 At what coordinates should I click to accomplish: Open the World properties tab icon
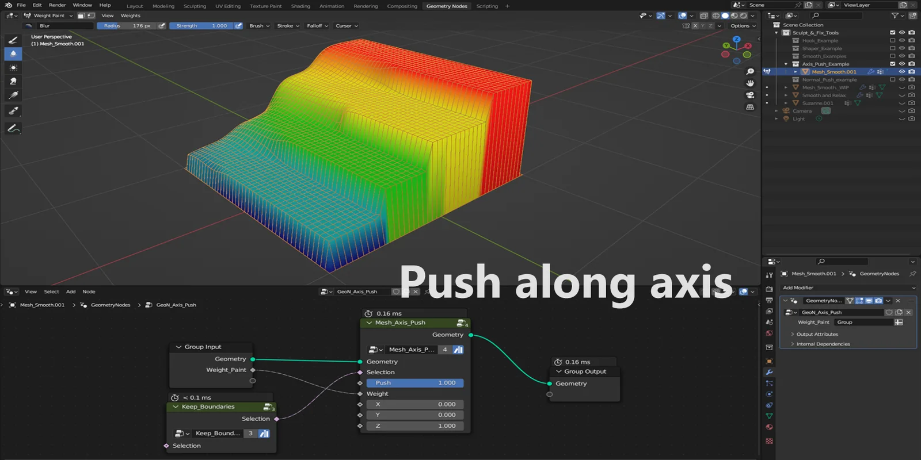769,333
